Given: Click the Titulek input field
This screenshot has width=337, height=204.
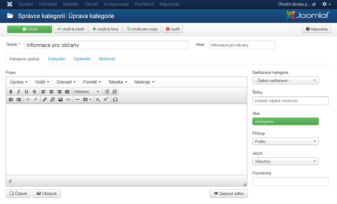Looking at the screenshot, I should (106, 45).
